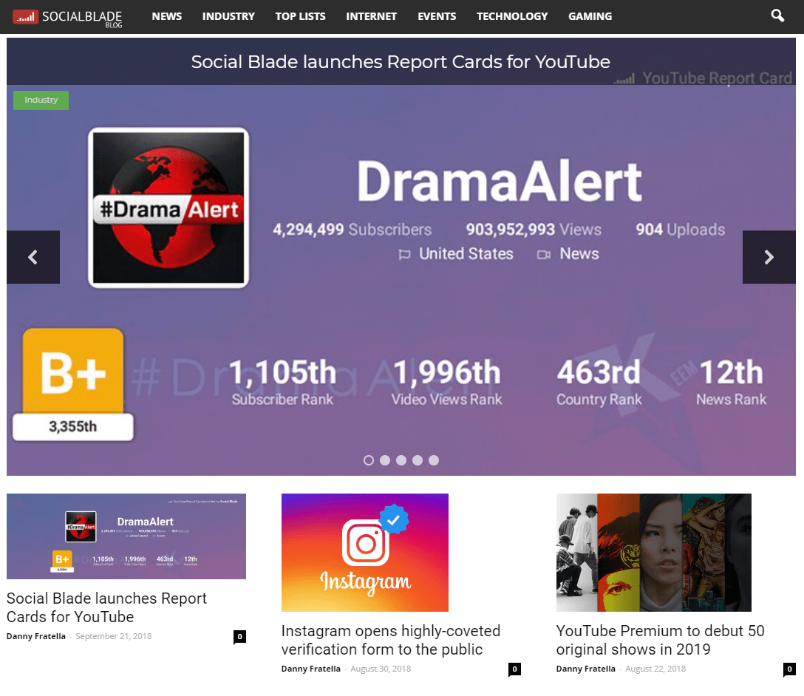The image size is (804, 696).
Task: Click the B+ report card grade badge
Action: click(72, 375)
